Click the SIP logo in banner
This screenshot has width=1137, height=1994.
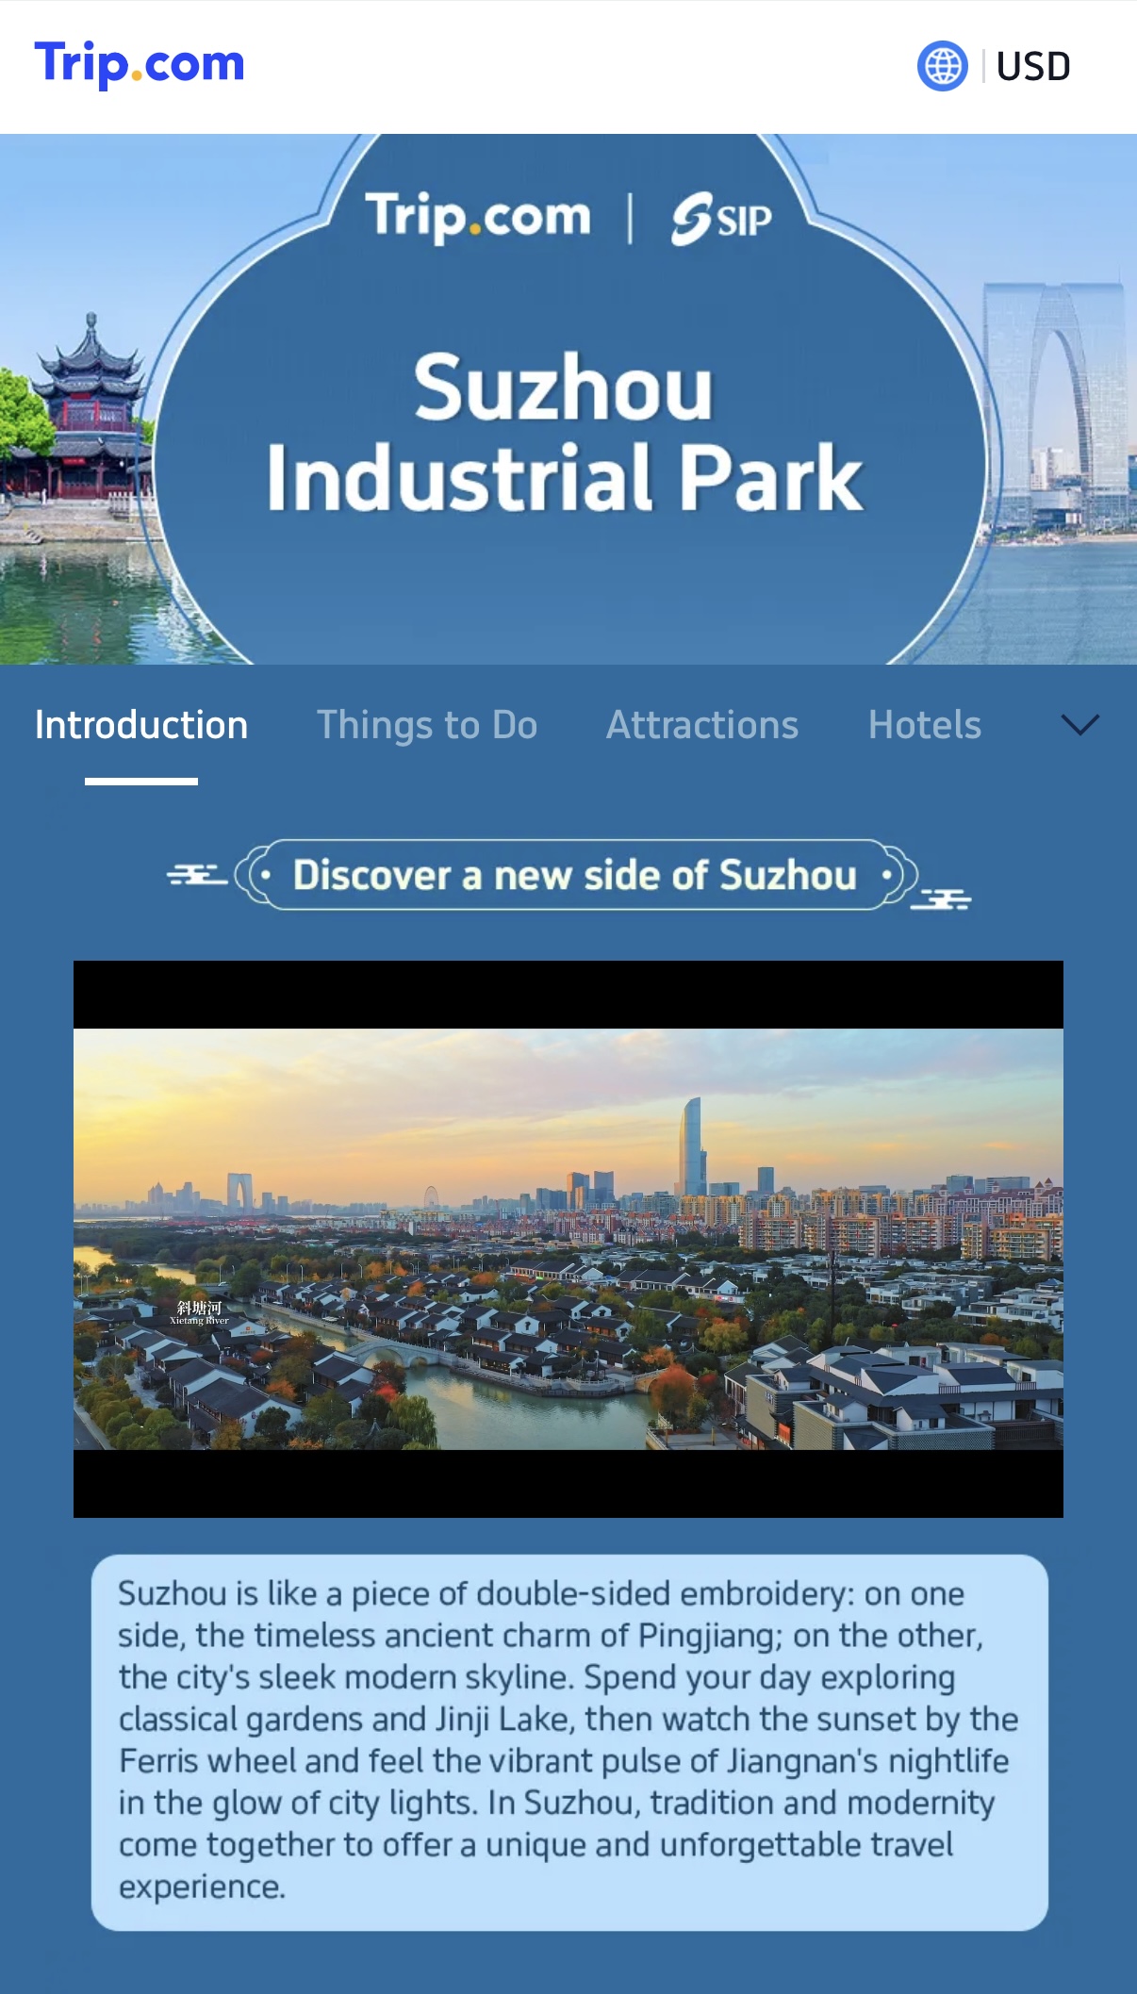pos(721,219)
